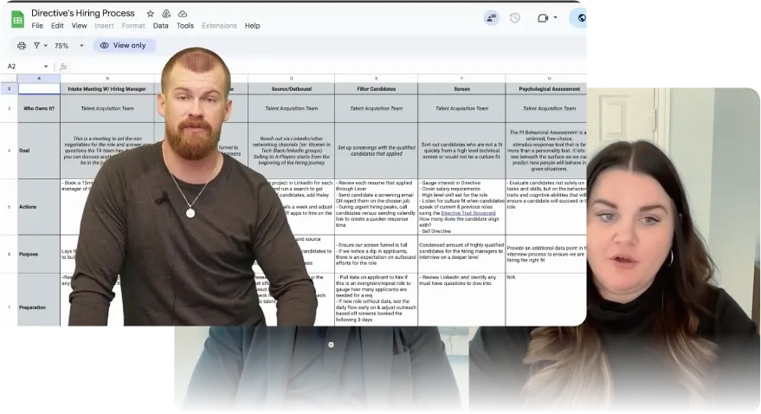Select the Intake Meeting W/ Hiring Manager header

tap(106, 89)
